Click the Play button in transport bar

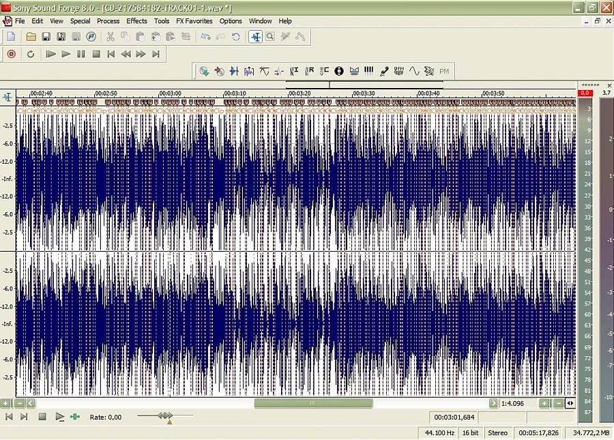65,54
